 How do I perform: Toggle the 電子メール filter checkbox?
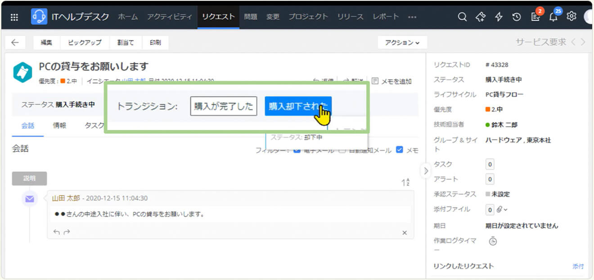297,151
